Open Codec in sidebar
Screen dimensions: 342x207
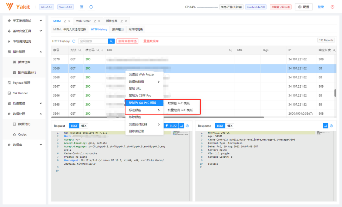coord(24,135)
